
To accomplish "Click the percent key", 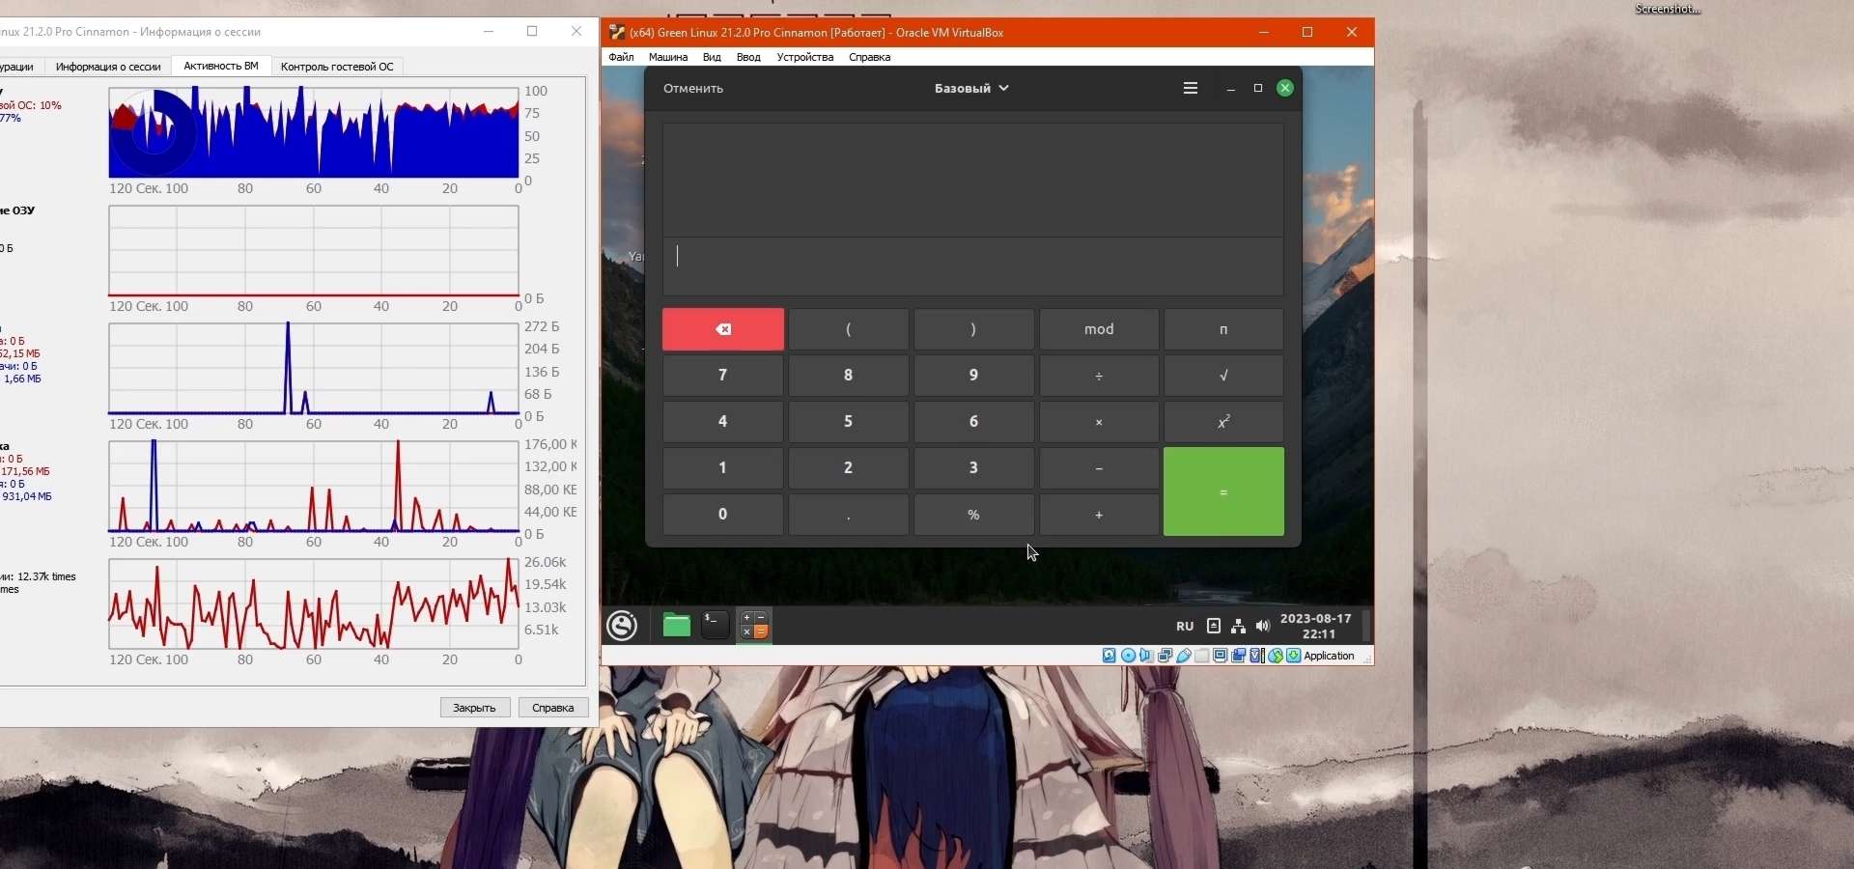I will [973, 515].
